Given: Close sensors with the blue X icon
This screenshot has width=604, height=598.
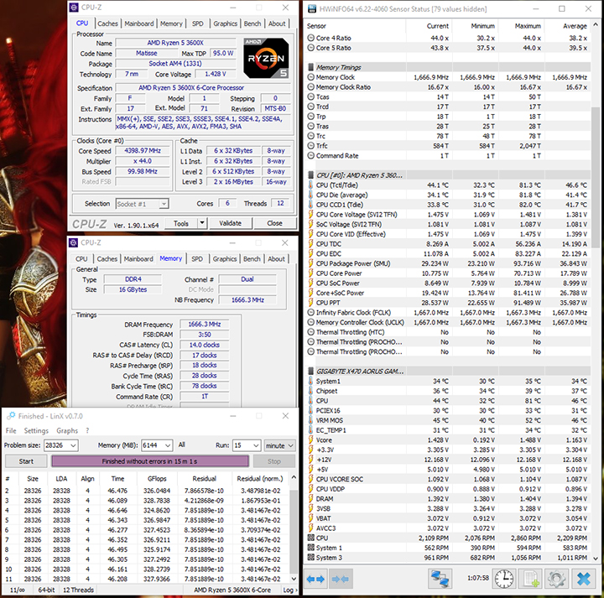Looking at the screenshot, I should pos(584,579).
